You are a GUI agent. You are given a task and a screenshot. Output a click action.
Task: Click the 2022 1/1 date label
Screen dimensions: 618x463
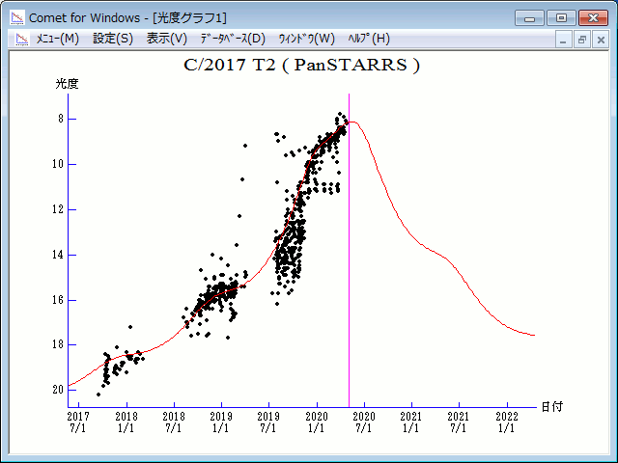(x=507, y=422)
